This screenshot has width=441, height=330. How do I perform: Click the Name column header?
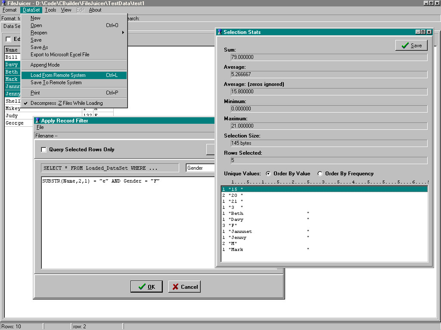click(x=12, y=50)
